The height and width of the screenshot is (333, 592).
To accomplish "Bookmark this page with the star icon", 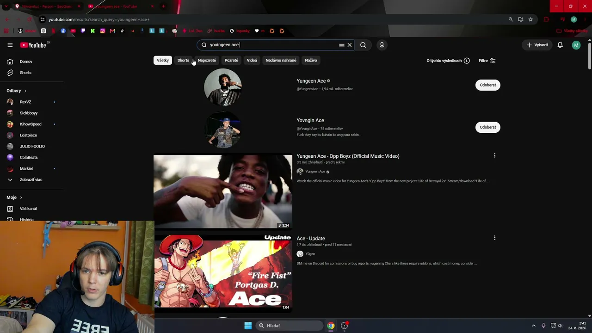I will tap(530, 19).
